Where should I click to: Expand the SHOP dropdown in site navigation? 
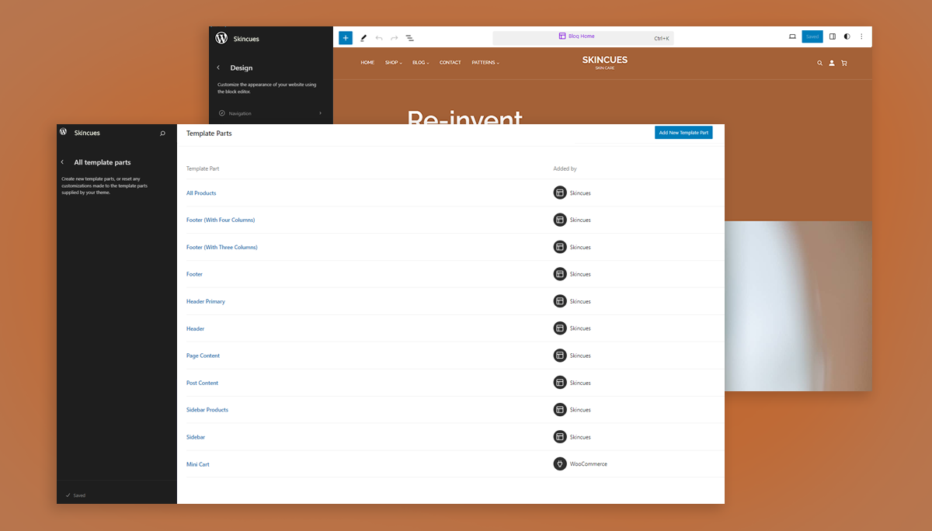coord(393,62)
